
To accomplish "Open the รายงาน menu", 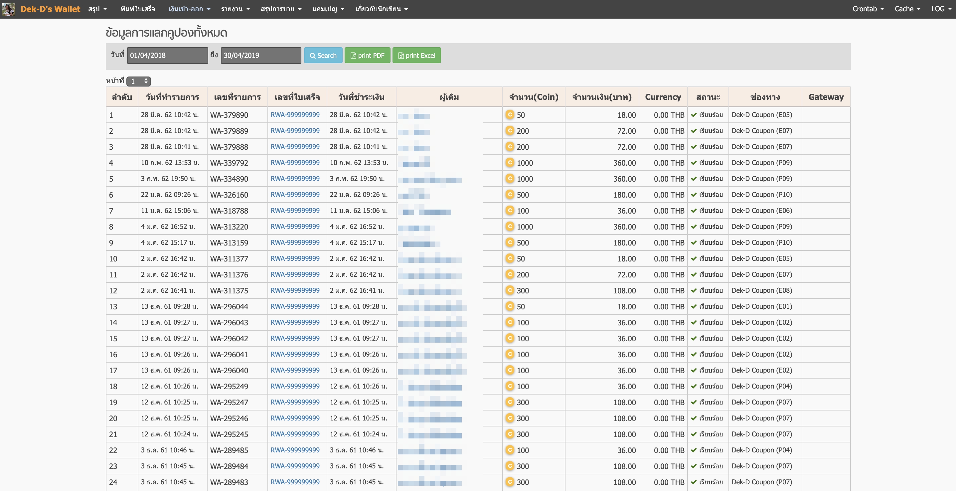I will click(x=235, y=9).
